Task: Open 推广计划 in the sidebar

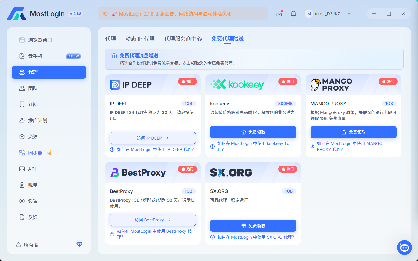Action: click(x=49, y=121)
